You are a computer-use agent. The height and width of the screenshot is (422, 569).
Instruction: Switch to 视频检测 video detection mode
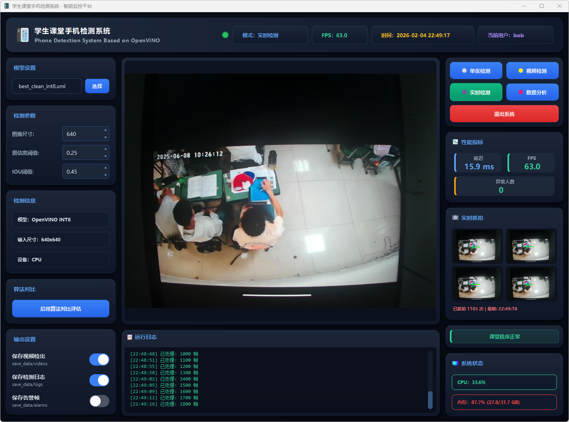(x=532, y=71)
